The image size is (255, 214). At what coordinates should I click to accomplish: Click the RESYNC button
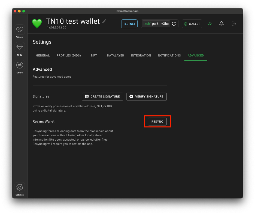[157, 122]
